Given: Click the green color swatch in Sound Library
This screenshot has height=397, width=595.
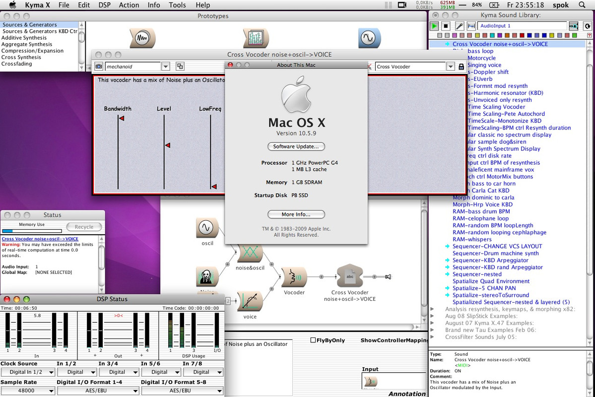Looking at the screenshot, I should click(575, 35).
